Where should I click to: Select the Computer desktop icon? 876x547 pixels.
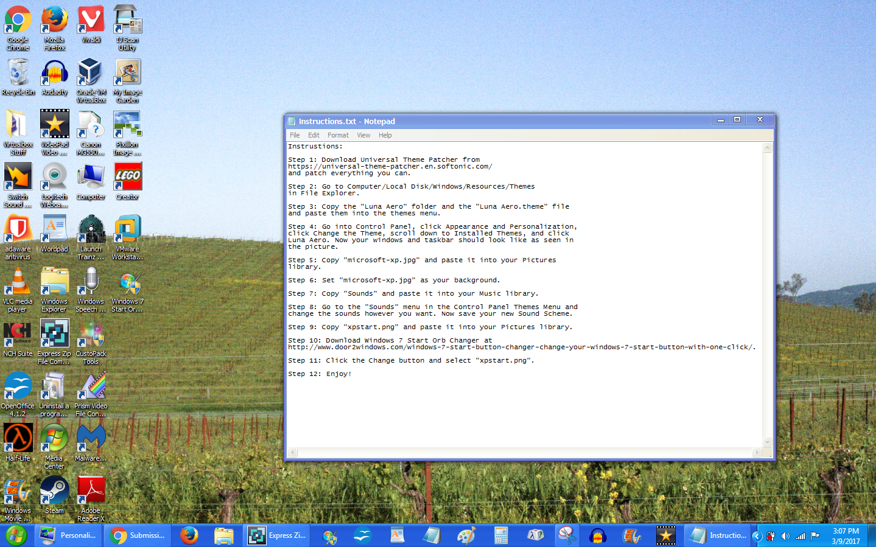click(x=91, y=181)
